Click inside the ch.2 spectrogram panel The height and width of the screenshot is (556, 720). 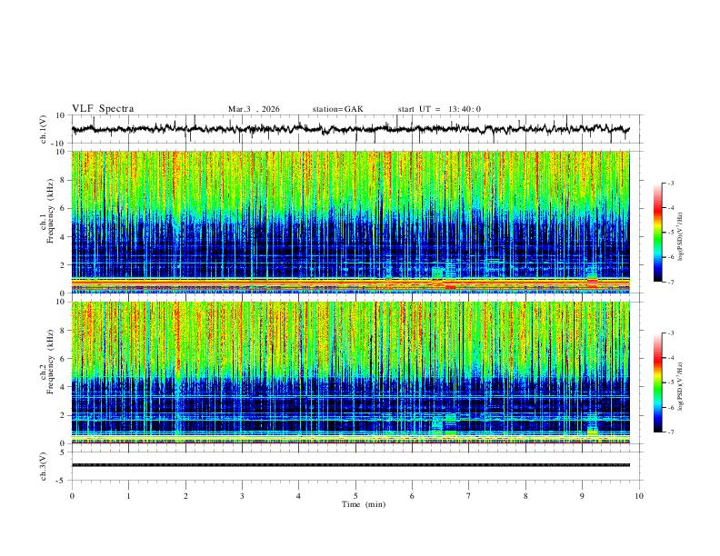pos(350,372)
